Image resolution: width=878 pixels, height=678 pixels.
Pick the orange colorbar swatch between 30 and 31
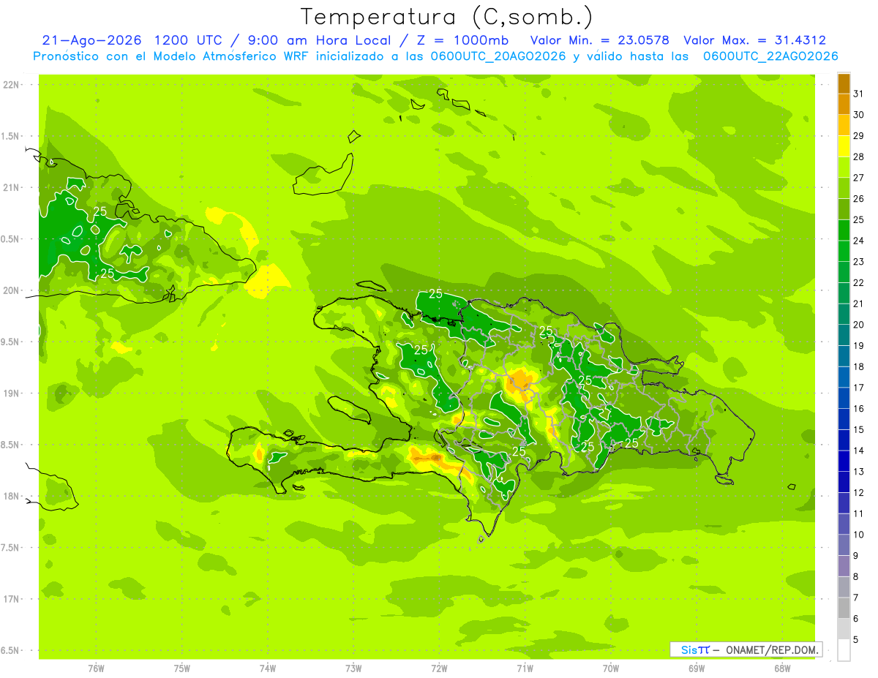coord(844,105)
